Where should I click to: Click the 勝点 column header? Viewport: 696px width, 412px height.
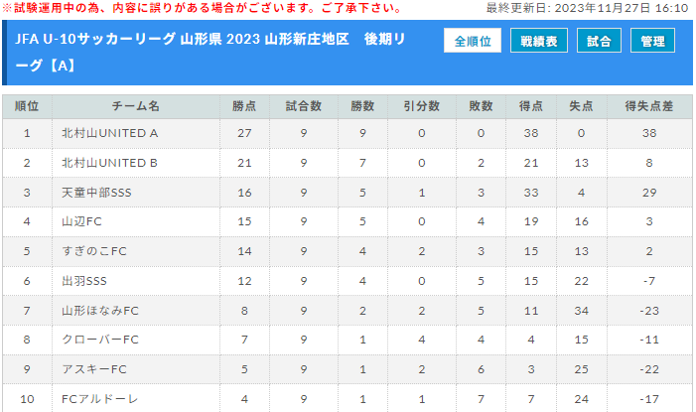pyautogui.click(x=244, y=106)
